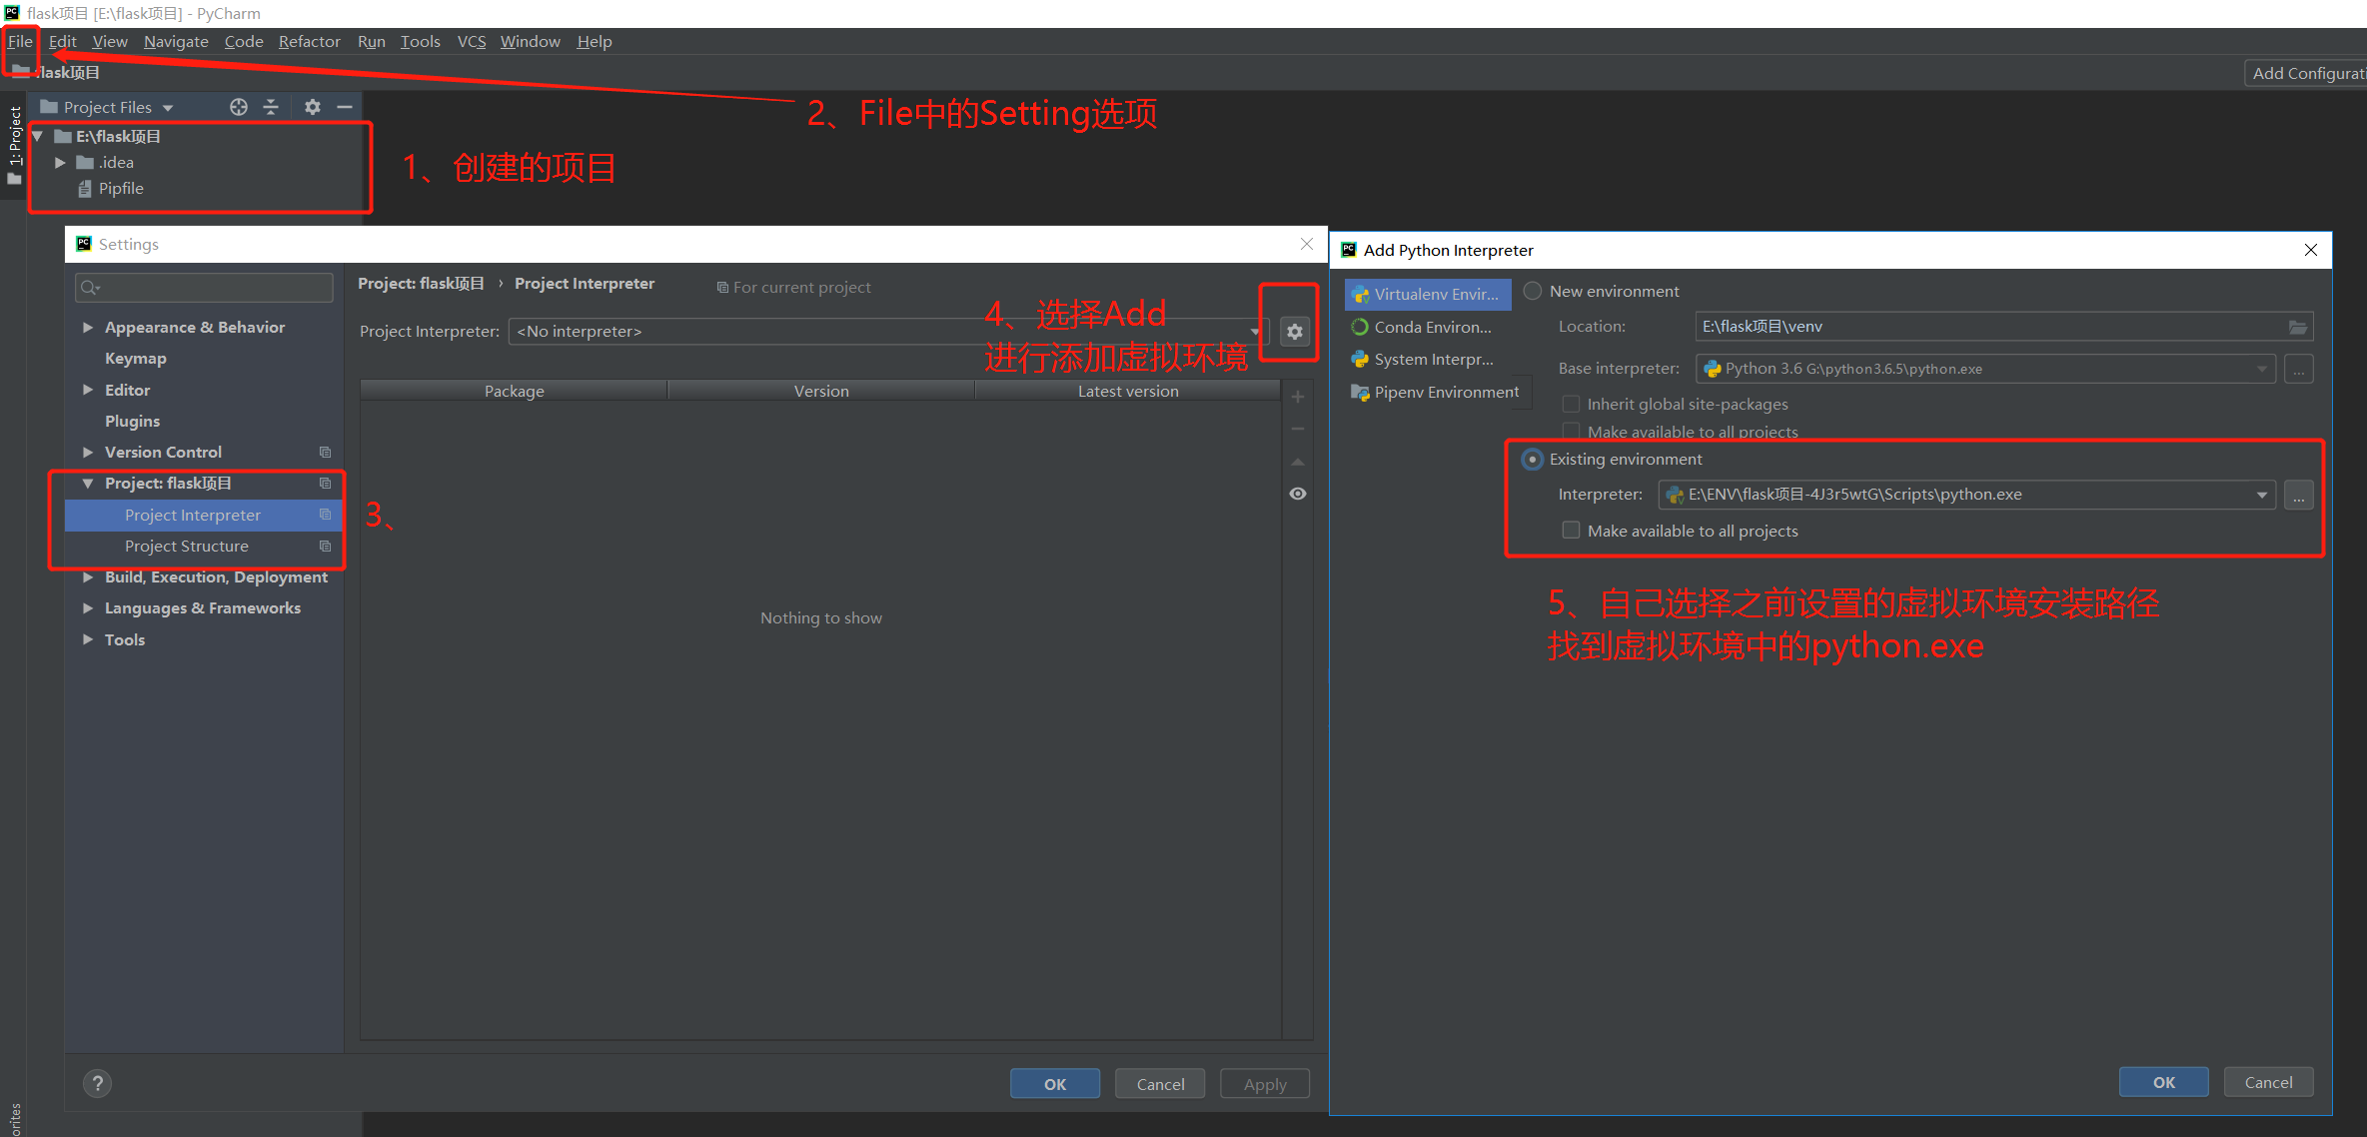Open the existing Interpreter path dropdown
Screen dimensions: 2367x1137
(x=2262, y=495)
